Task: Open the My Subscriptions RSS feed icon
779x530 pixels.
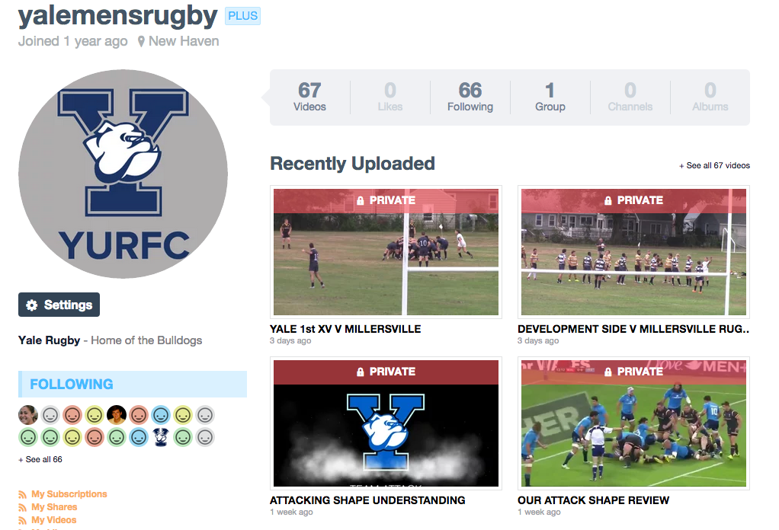Action: tap(22, 494)
